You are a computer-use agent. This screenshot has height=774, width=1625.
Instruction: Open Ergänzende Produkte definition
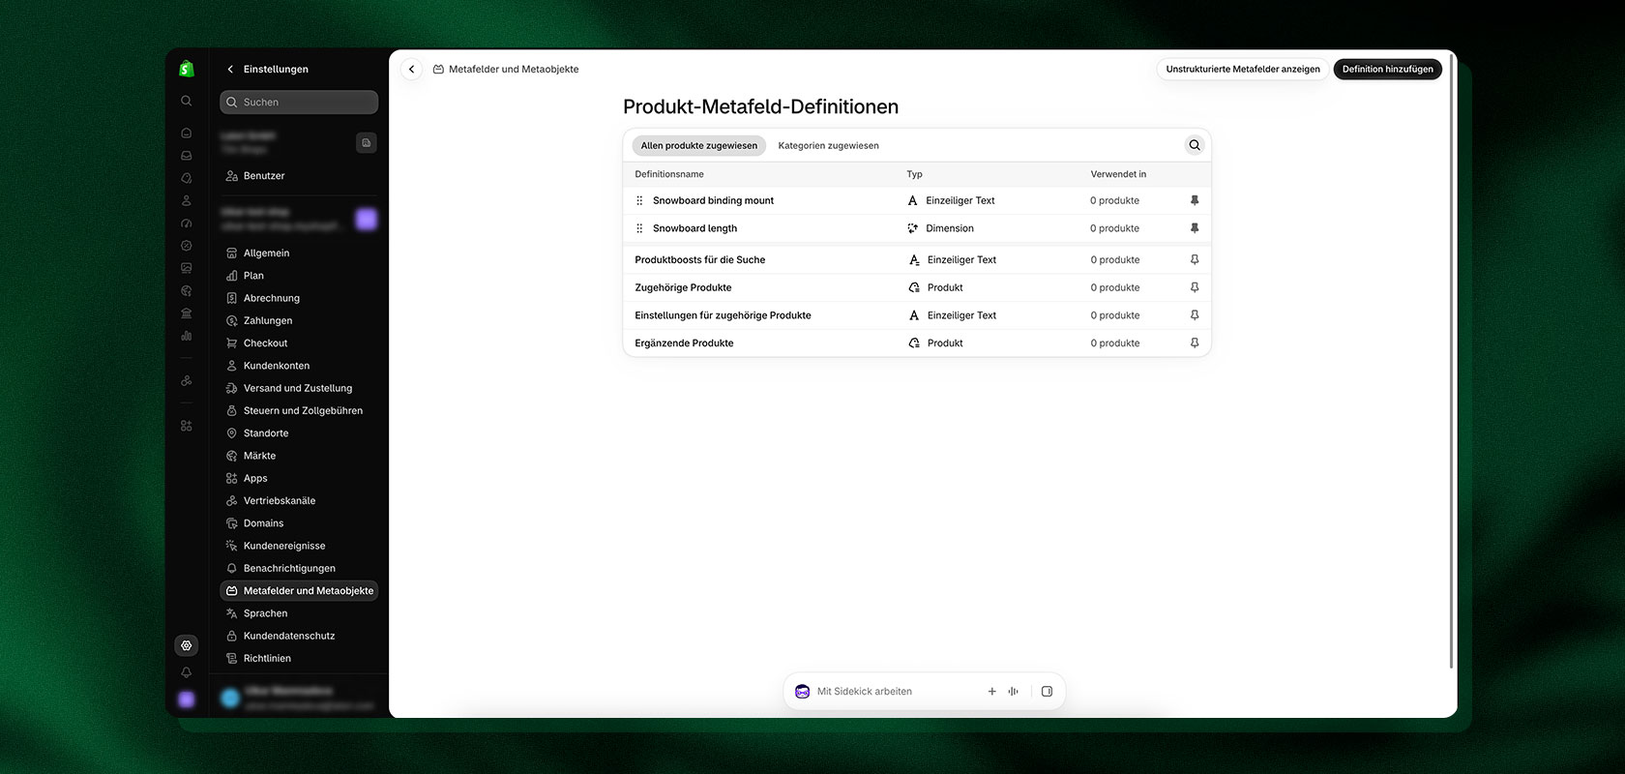(x=917, y=343)
